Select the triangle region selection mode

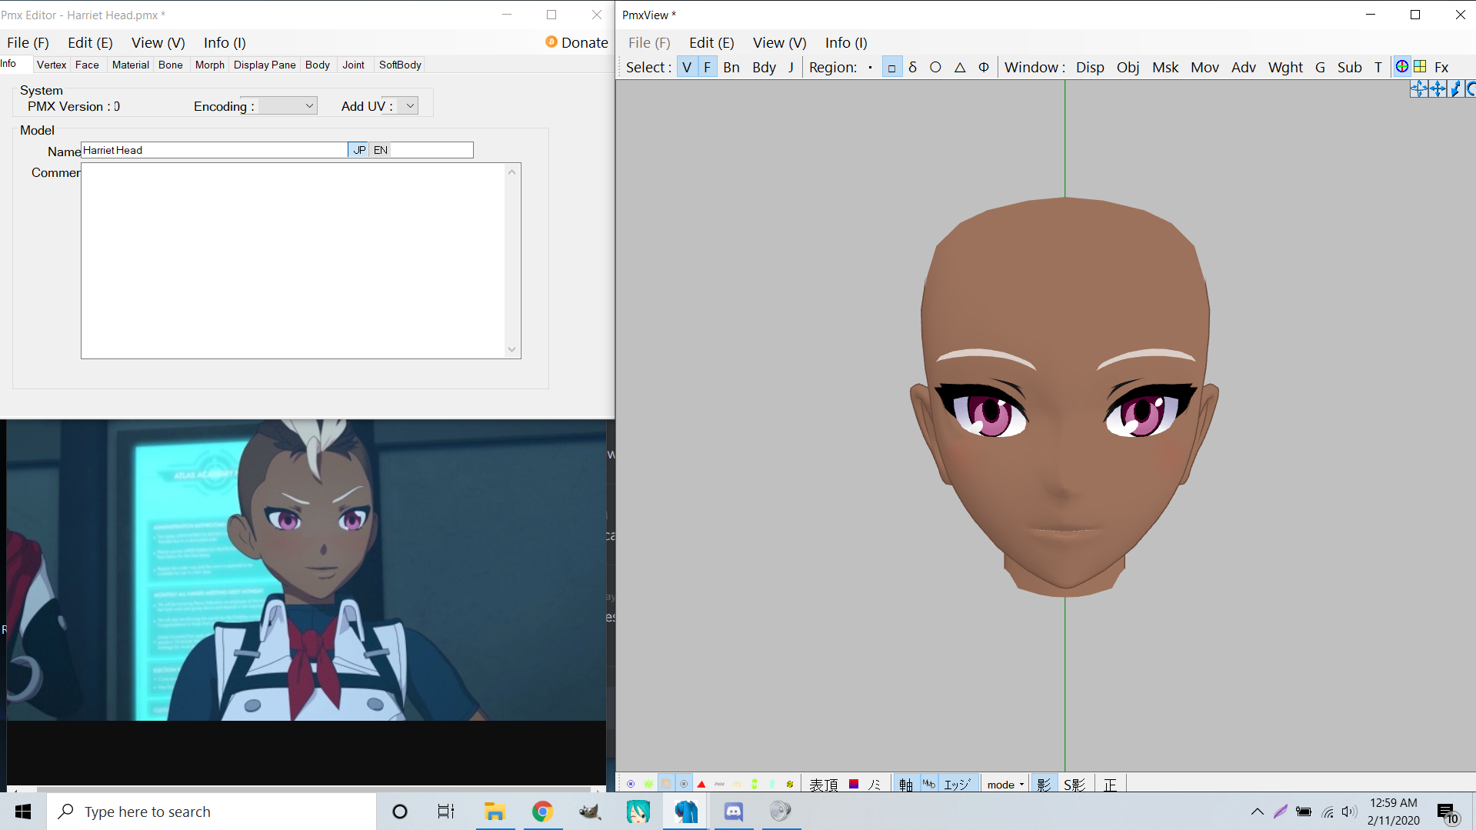pyautogui.click(x=960, y=67)
